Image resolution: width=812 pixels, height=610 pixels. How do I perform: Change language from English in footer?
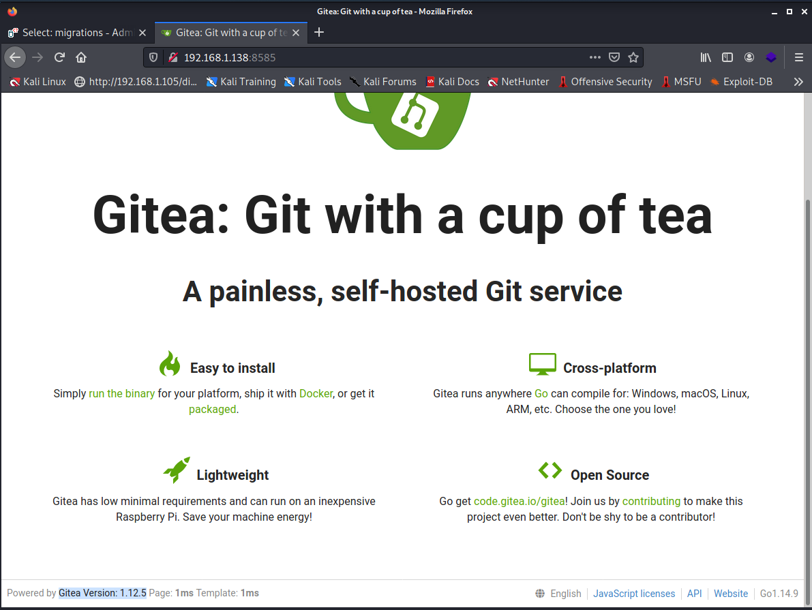coord(559,594)
